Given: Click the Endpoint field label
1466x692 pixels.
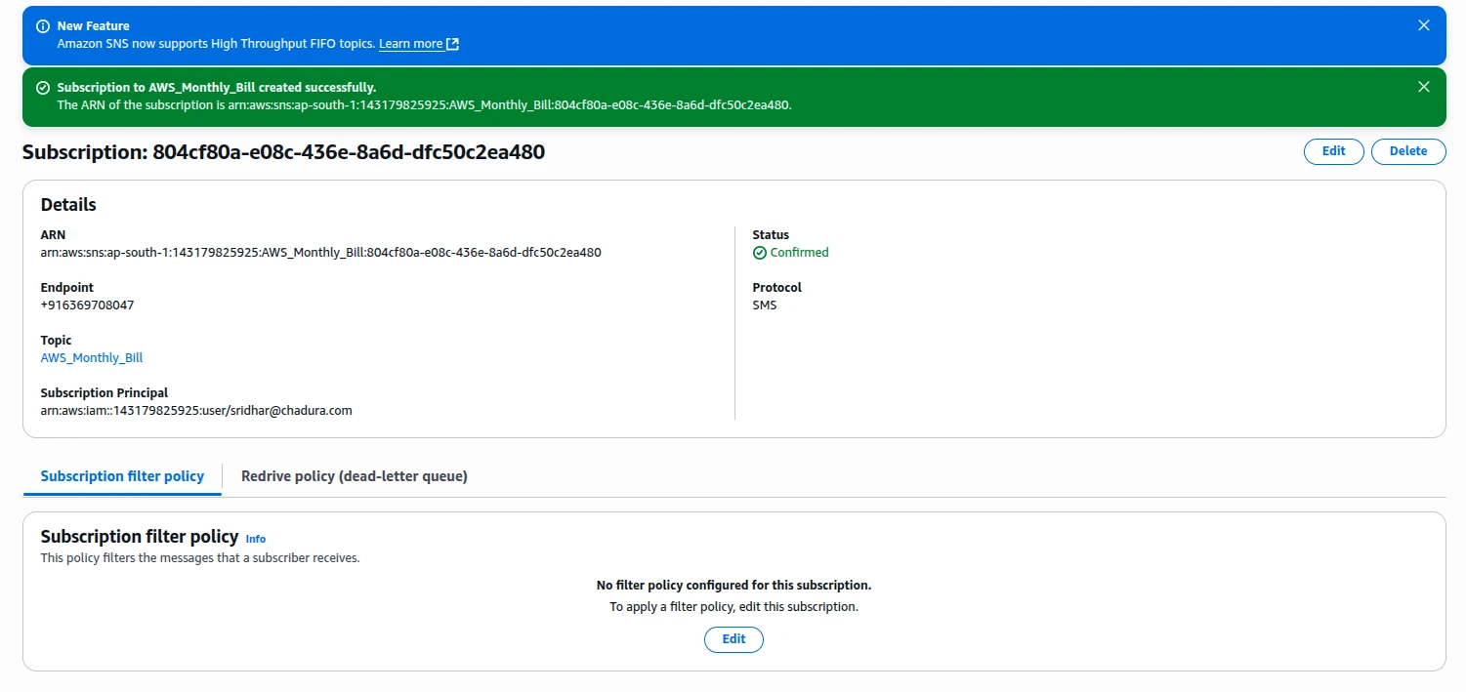Looking at the screenshot, I should [x=67, y=288].
